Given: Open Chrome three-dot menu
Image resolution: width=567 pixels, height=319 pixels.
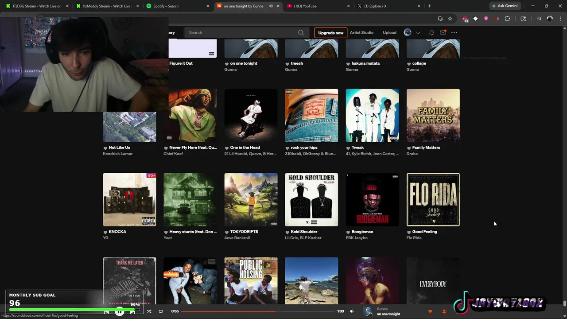Looking at the screenshot, I should (x=560, y=19).
